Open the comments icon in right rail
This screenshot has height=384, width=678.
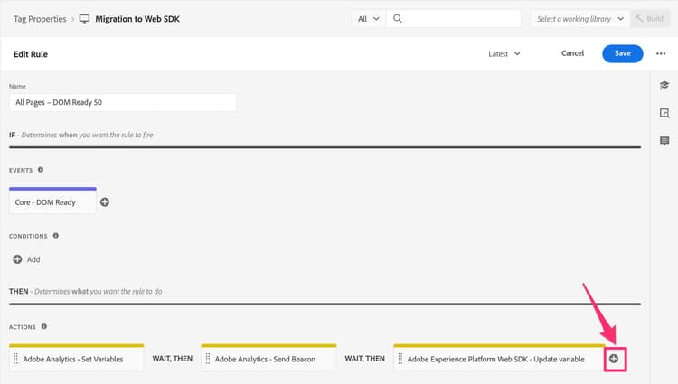coord(664,141)
